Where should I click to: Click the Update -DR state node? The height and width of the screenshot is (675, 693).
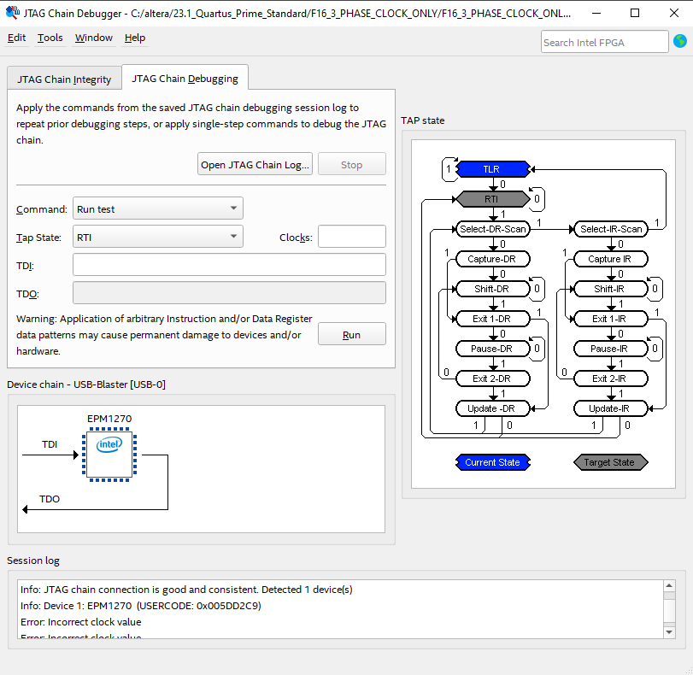[x=492, y=408]
